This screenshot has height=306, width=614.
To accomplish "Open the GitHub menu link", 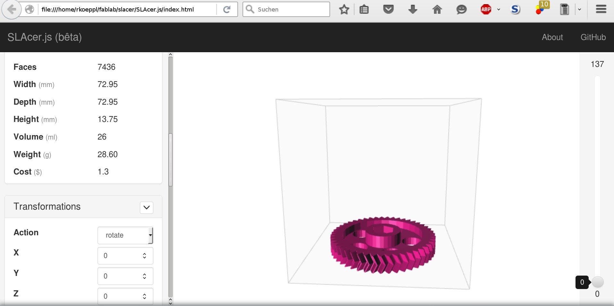I will point(593,37).
